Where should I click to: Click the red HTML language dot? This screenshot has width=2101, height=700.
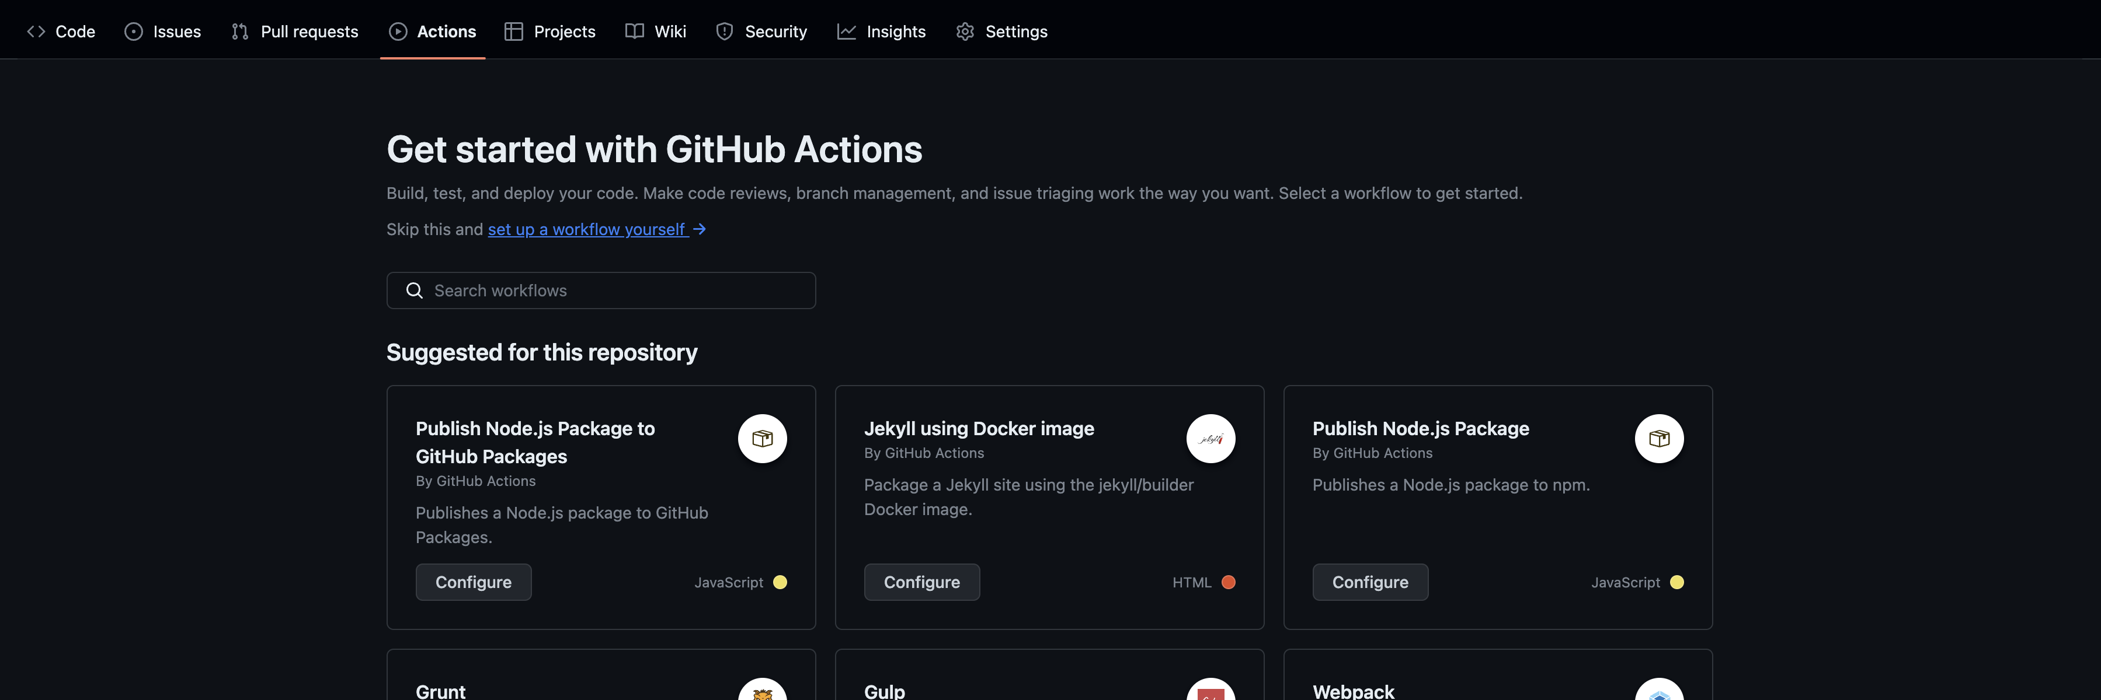[1228, 582]
